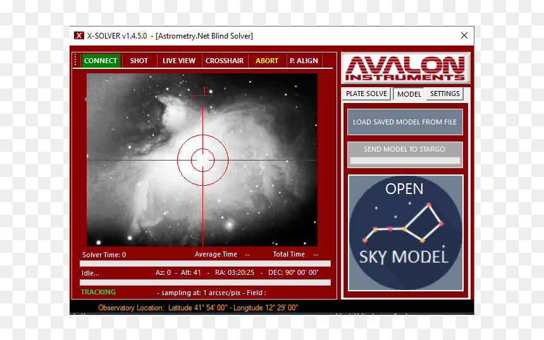
Task: Click the solver progress bar under Solver Time
Action: [x=205, y=264]
